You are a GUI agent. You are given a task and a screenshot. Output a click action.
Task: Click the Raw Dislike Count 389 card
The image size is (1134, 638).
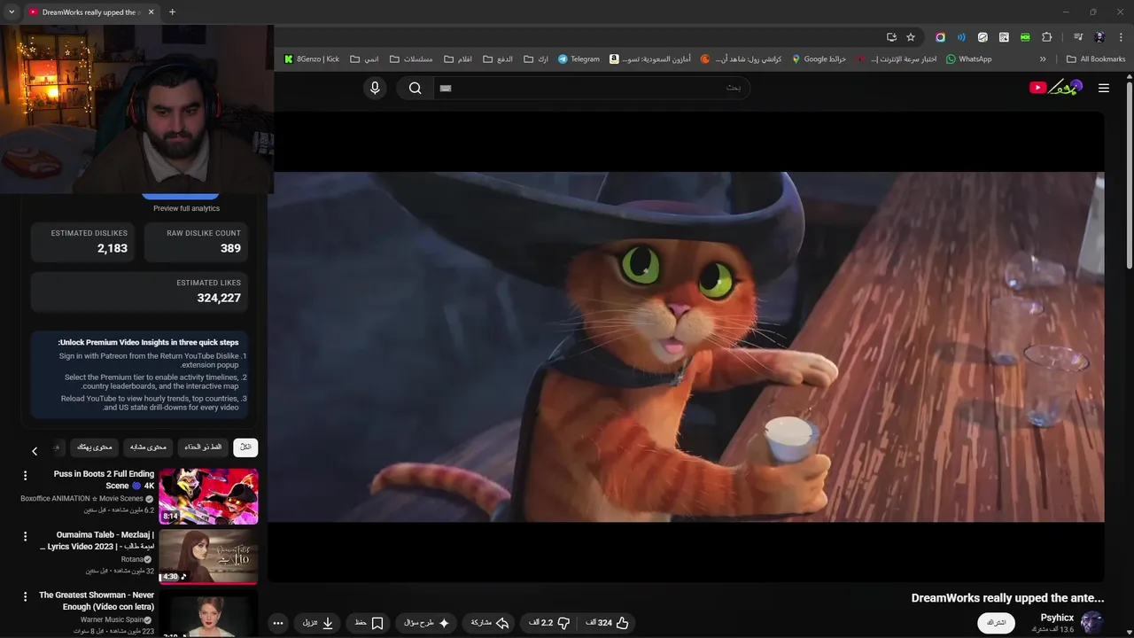coord(197,242)
